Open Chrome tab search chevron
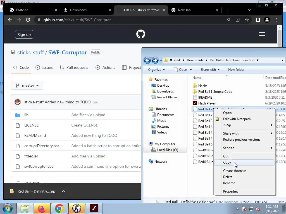286x214 pixels. point(250,10)
